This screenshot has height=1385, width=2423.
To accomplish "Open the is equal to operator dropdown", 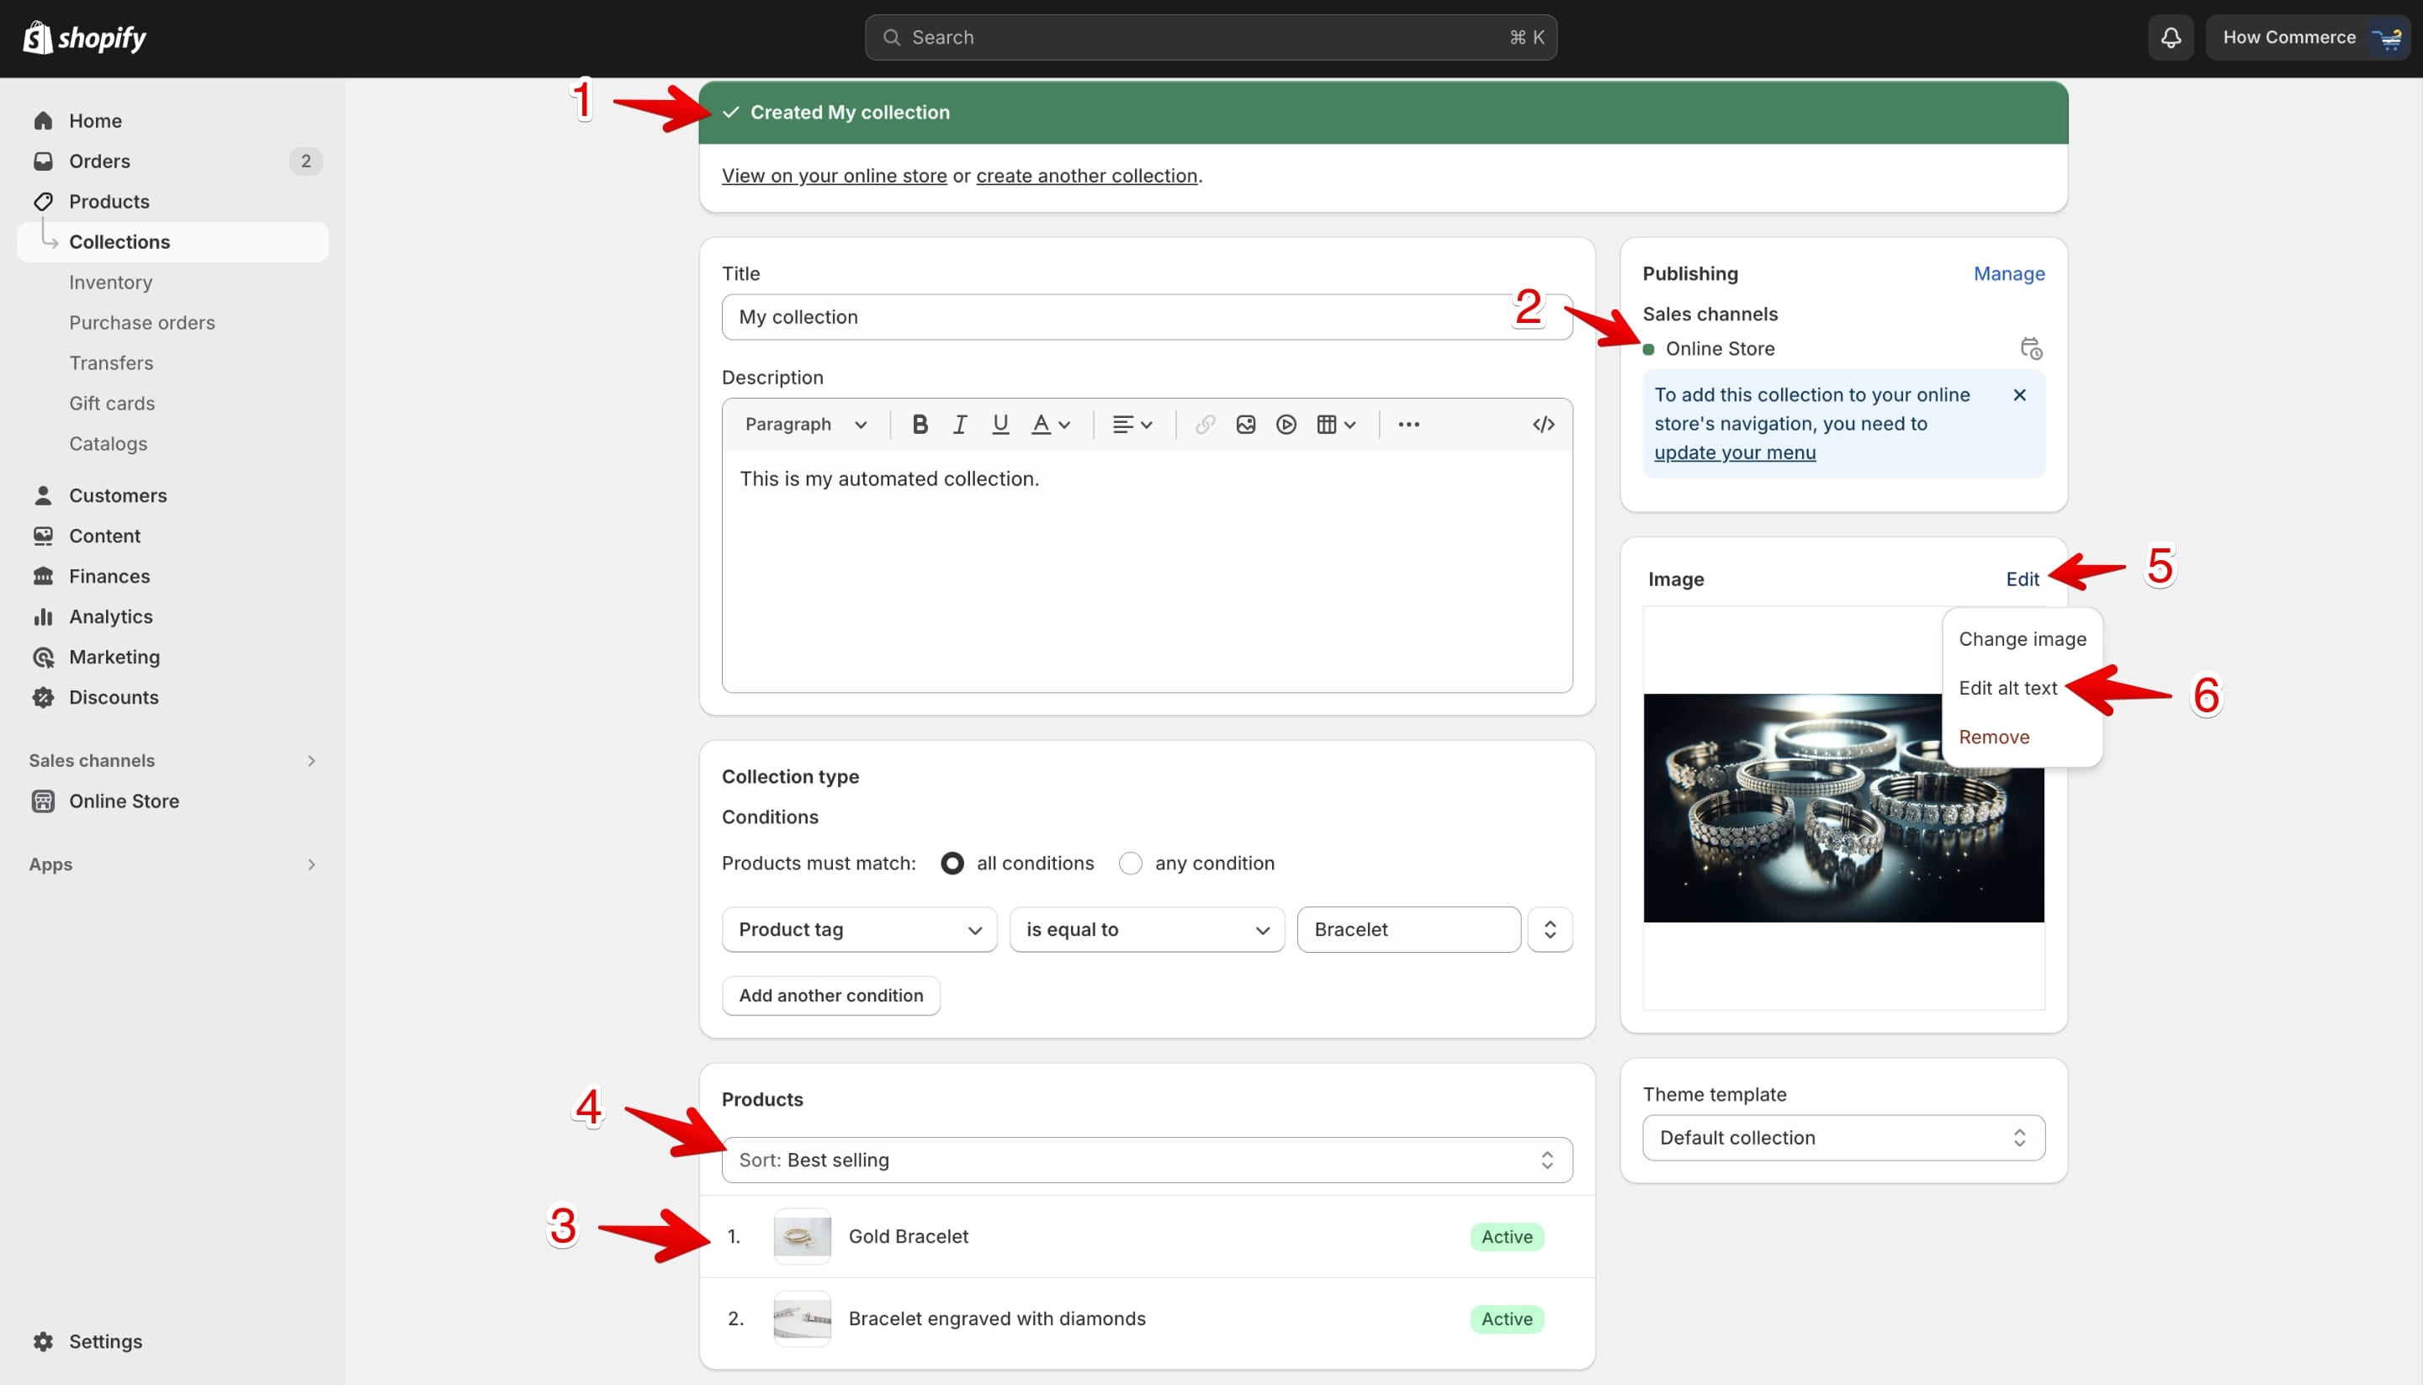I will pyautogui.click(x=1147, y=929).
